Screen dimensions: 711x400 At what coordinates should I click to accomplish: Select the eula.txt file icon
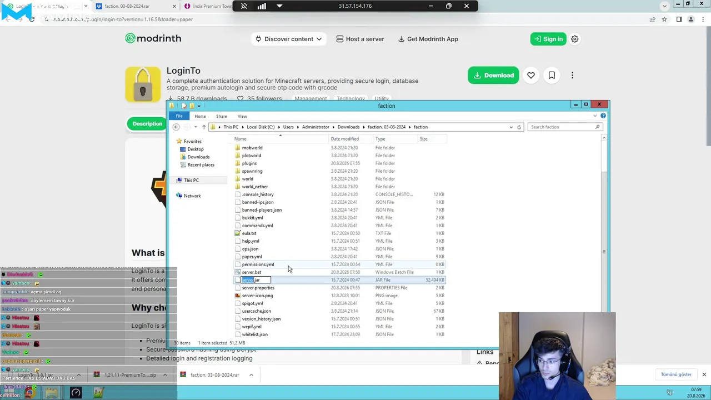[x=238, y=233]
